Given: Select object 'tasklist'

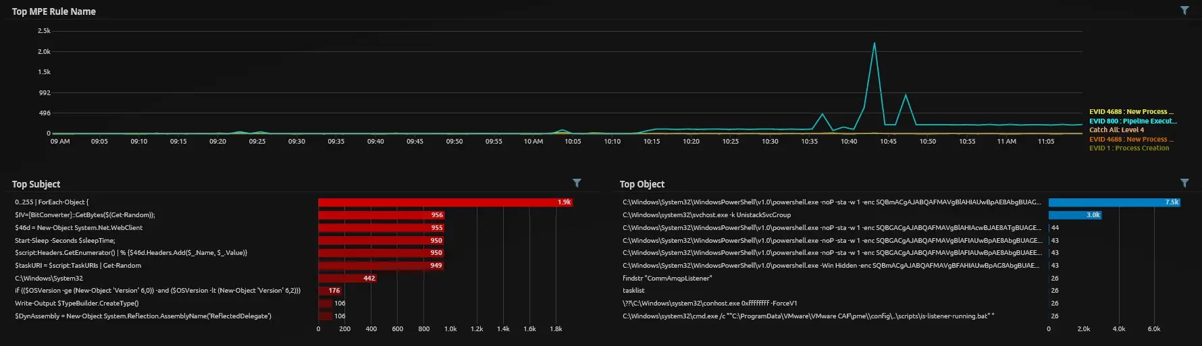Looking at the screenshot, I should pos(633,291).
